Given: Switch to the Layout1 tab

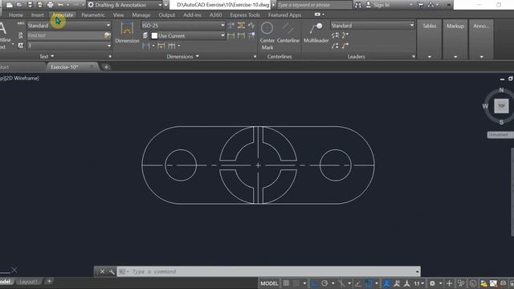Looking at the screenshot, I should (28, 282).
